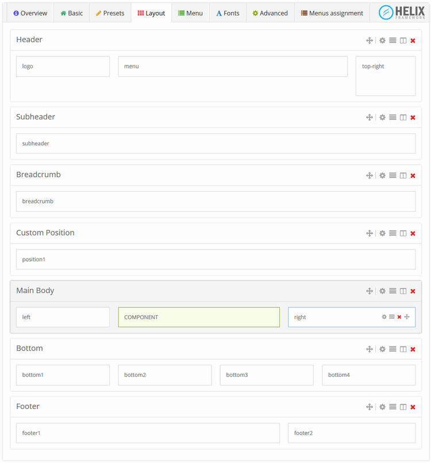Select the breadcrumb position box
The image size is (431, 463).
tap(215, 202)
